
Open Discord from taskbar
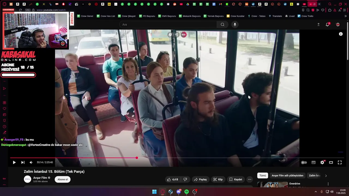pyautogui.click(x=179, y=192)
